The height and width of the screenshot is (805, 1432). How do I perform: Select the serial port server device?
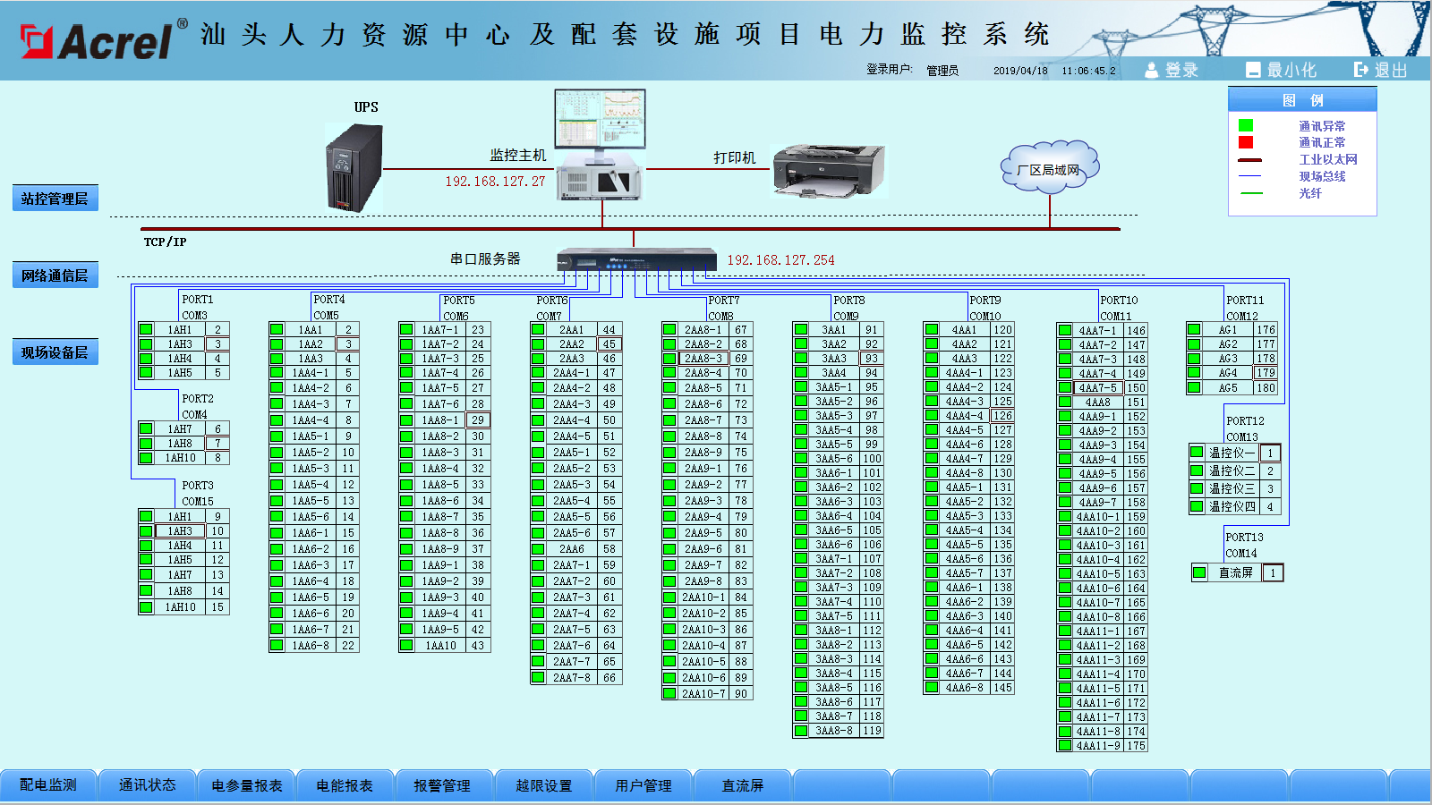[636, 260]
